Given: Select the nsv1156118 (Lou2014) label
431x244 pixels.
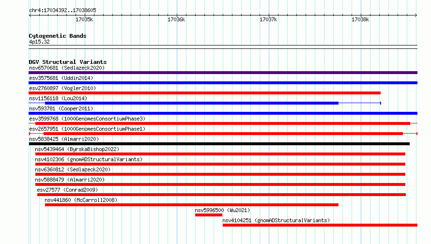Looking at the screenshot, I should tap(58, 98).
